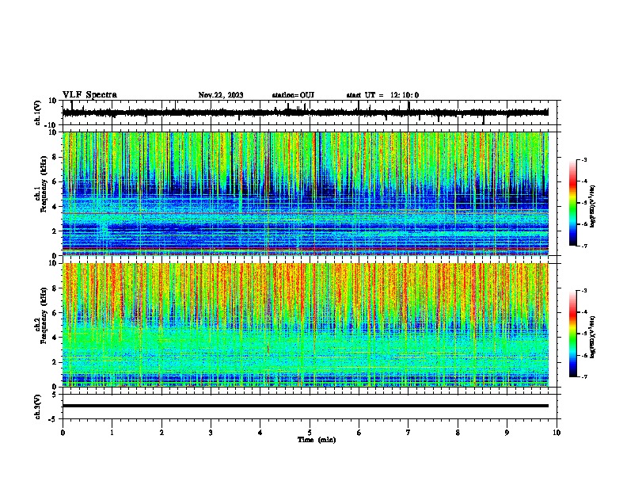Select the "start UT = 12:10:0" text
Viewport: 627px width, 485px height.
click(382, 95)
